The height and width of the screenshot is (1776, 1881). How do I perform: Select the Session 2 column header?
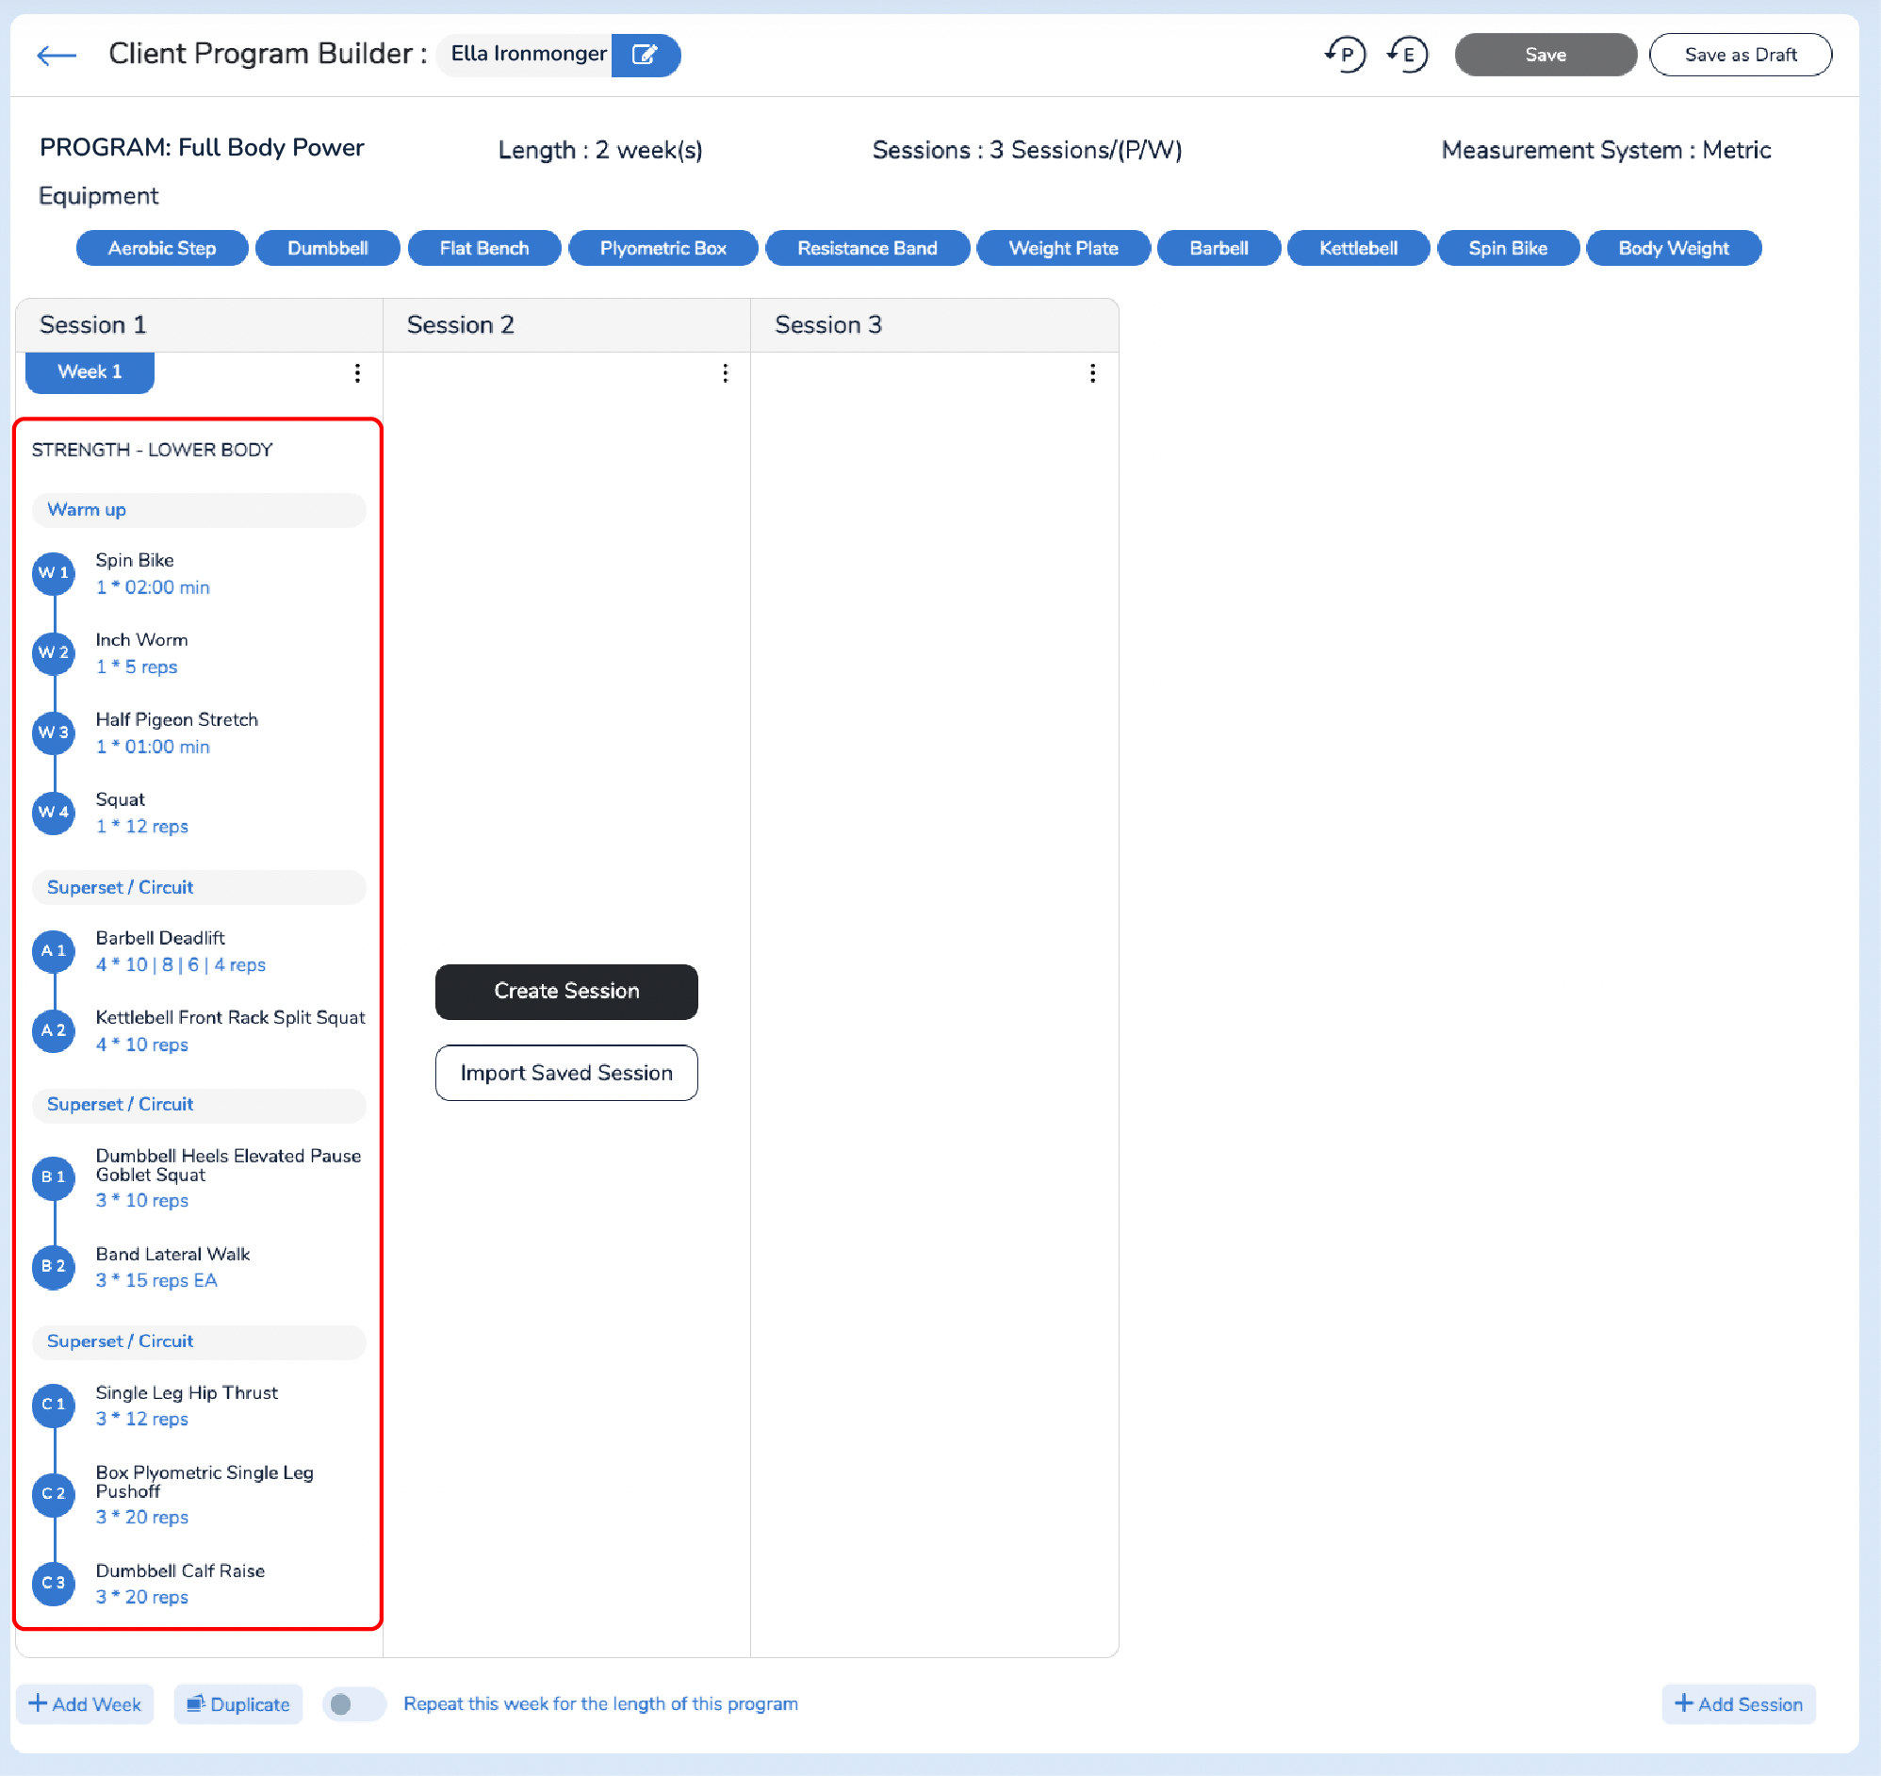click(x=566, y=325)
